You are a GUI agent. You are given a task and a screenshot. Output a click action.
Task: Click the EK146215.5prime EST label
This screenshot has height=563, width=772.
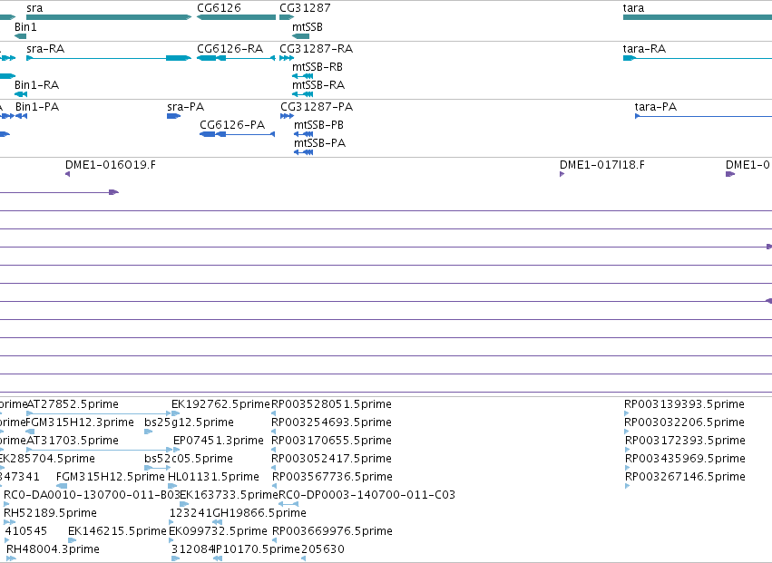pyautogui.click(x=117, y=531)
